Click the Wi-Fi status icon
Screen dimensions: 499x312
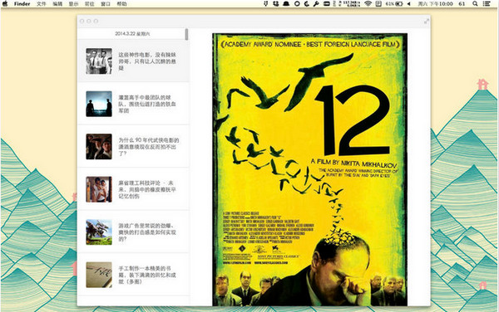368,4
